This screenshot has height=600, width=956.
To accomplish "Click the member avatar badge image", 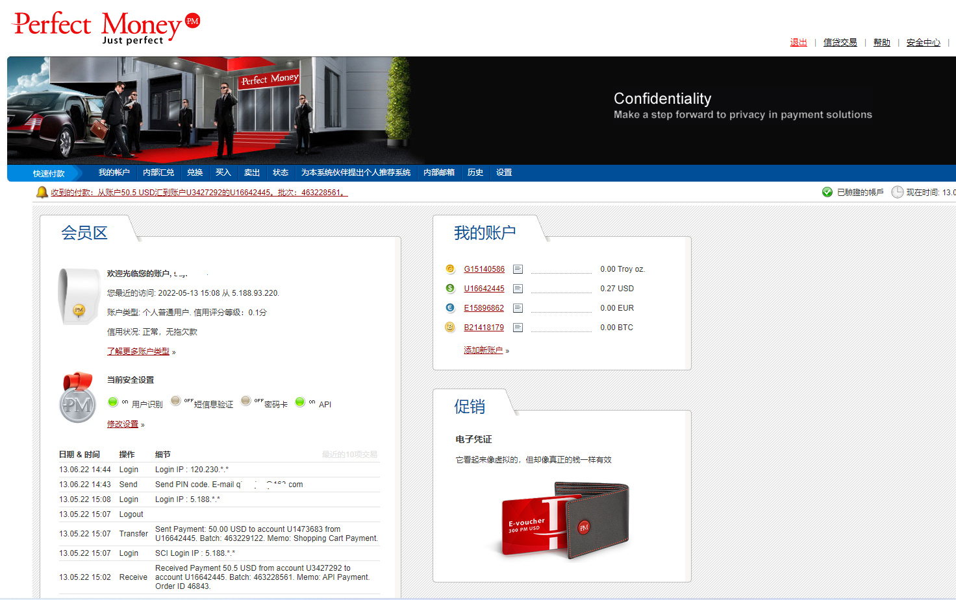I will (x=79, y=296).
